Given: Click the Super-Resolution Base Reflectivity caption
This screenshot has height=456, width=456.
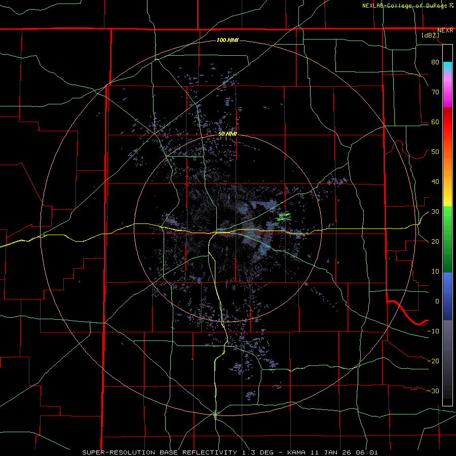Looking at the screenshot, I should pyautogui.click(x=230, y=452).
